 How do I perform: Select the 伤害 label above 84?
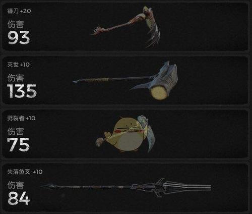pyautogui.click(x=16, y=185)
